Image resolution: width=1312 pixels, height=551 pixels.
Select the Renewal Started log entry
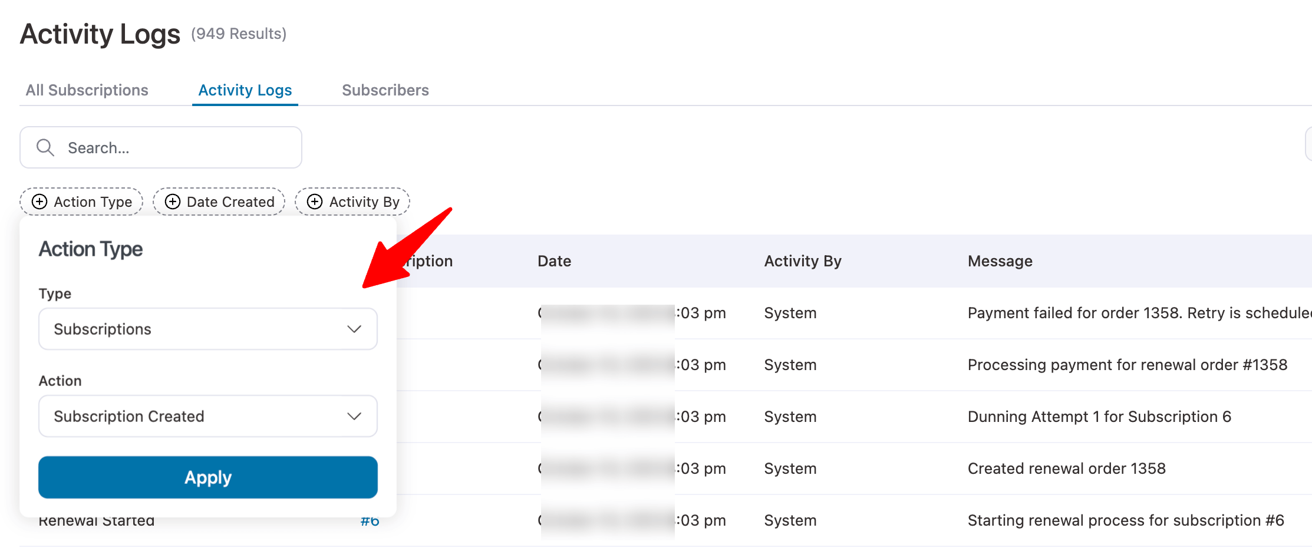coord(96,520)
